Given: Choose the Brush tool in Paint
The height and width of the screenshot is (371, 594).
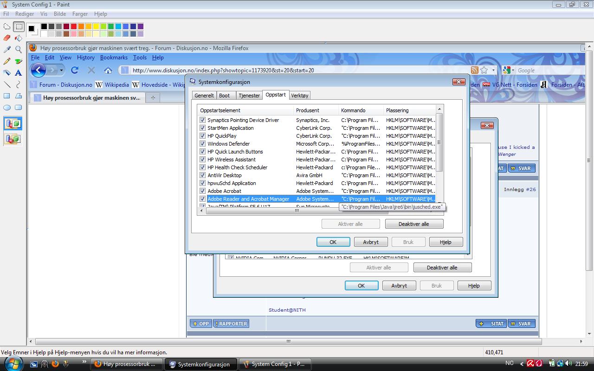Looking at the screenshot, I should click(19, 61).
